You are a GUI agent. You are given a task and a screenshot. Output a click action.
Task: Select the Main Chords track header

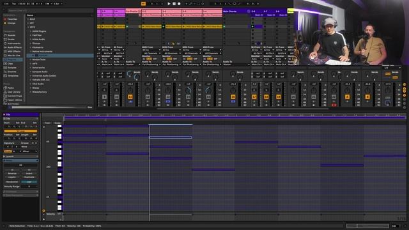click(236, 11)
